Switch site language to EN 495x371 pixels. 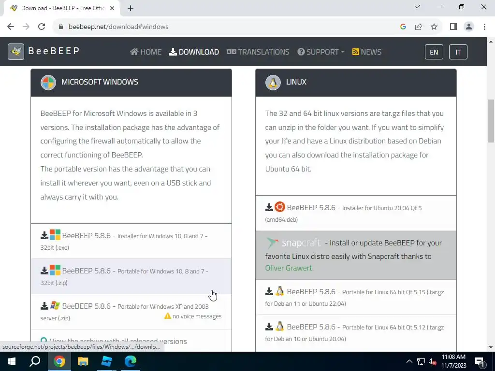pos(434,52)
